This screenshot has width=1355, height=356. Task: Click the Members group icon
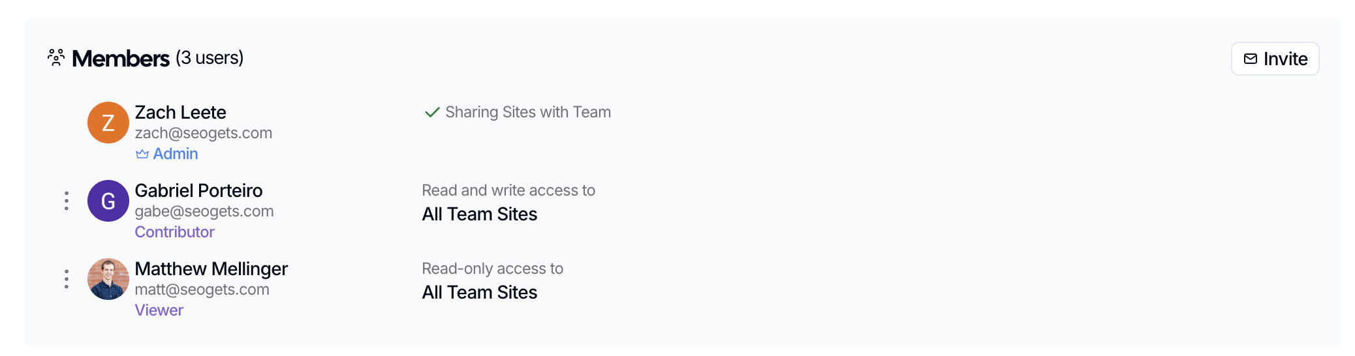click(x=56, y=58)
